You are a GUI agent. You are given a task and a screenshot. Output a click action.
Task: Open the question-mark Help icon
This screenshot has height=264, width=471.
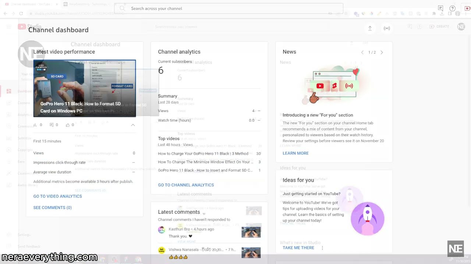click(453, 8)
